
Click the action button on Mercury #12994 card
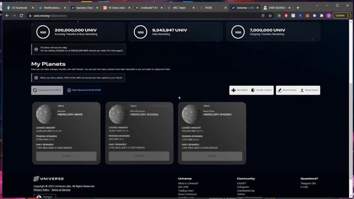[x=212, y=156]
